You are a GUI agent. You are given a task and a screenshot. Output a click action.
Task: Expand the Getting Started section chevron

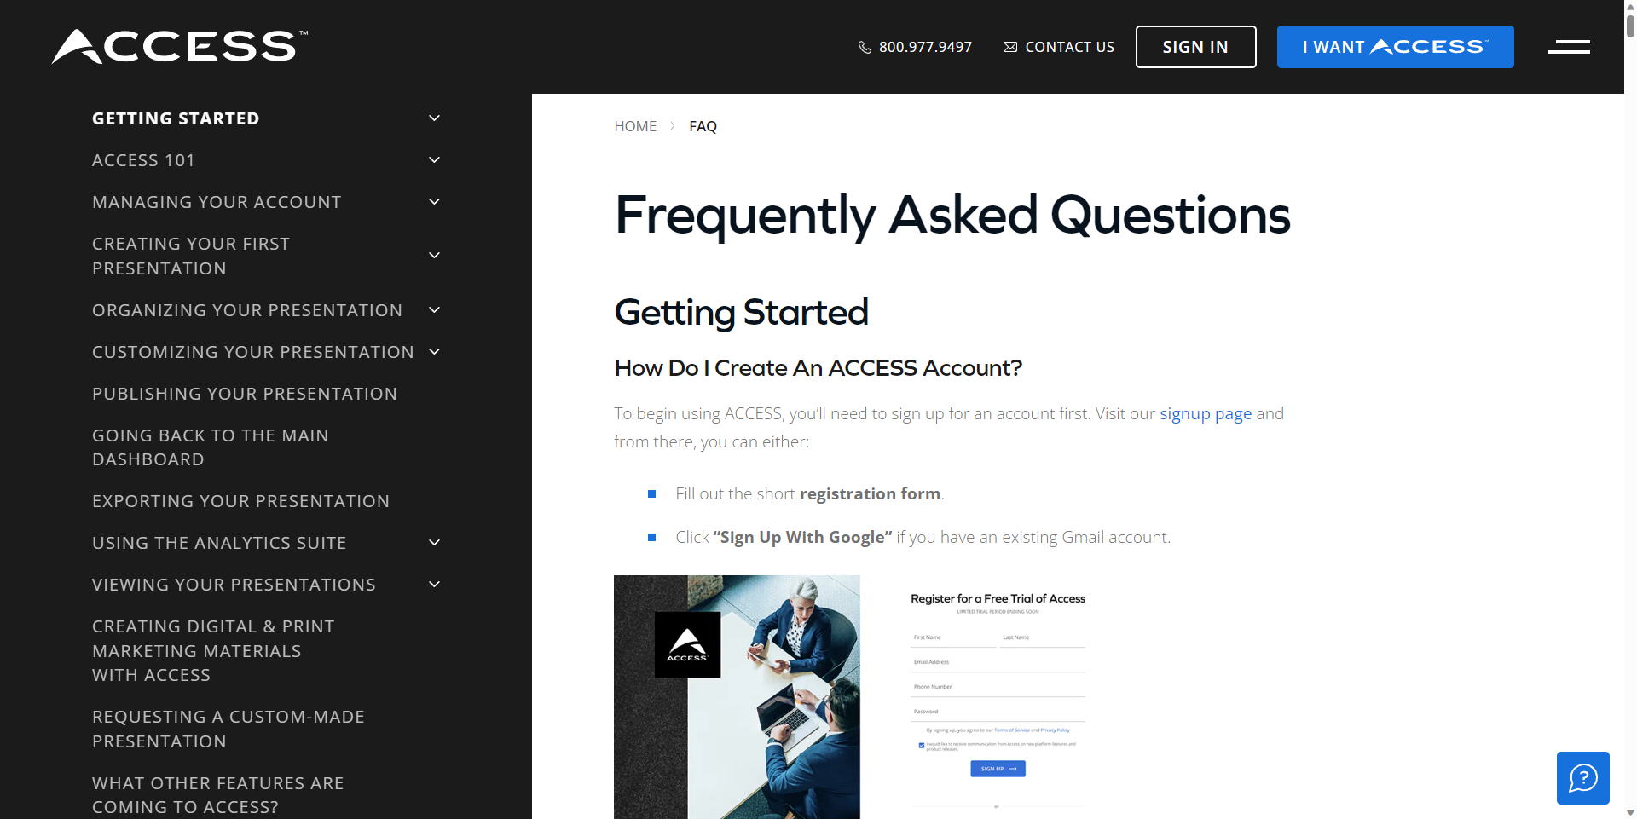click(x=434, y=118)
